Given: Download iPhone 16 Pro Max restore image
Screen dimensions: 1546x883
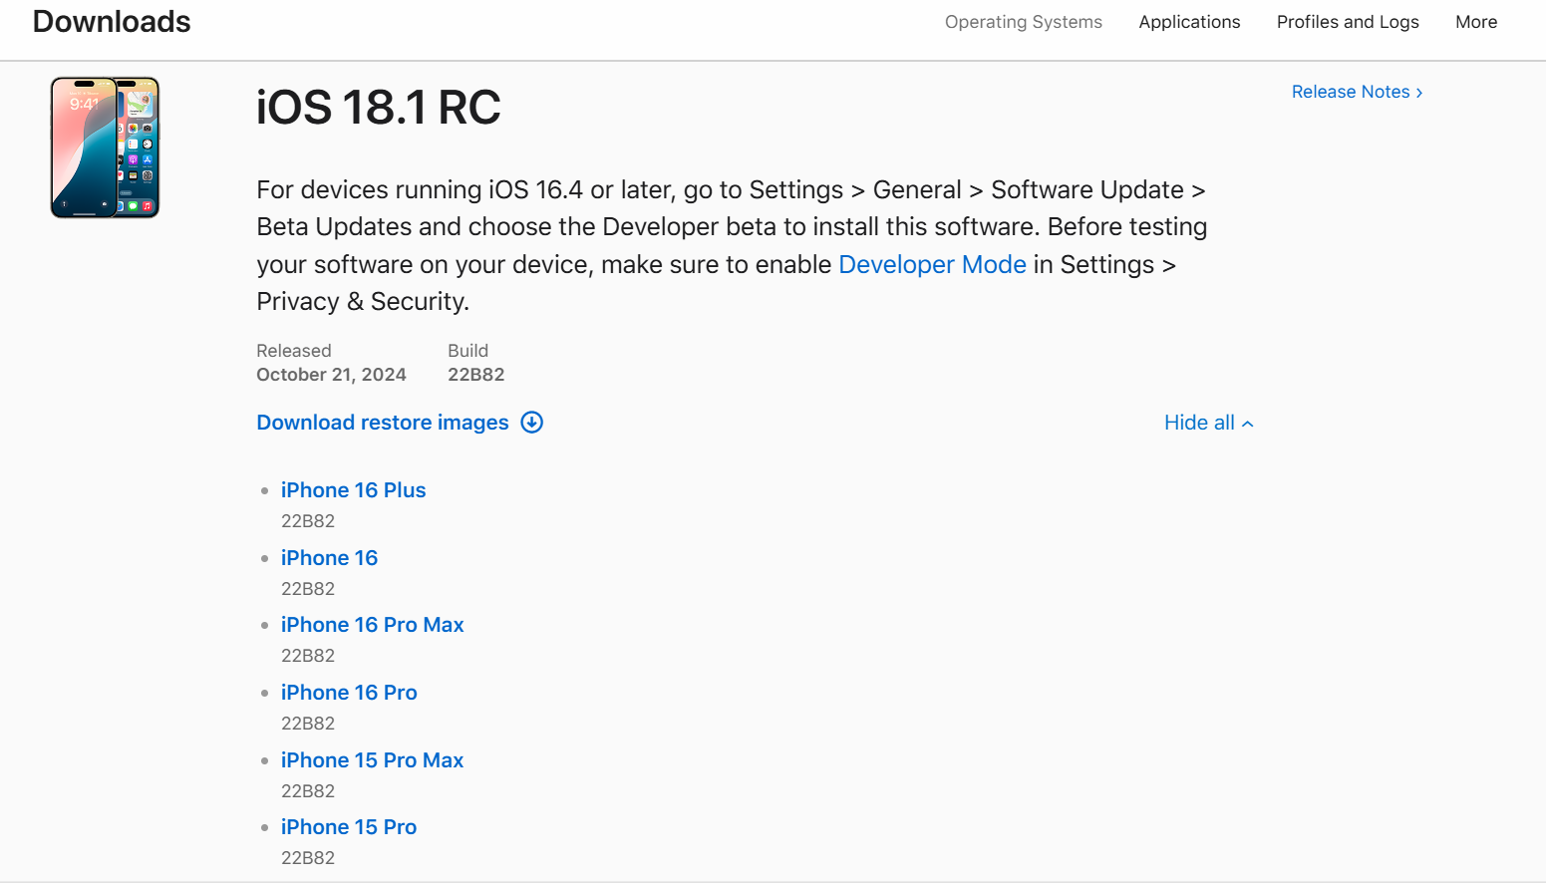Looking at the screenshot, I should coord(372,625).
